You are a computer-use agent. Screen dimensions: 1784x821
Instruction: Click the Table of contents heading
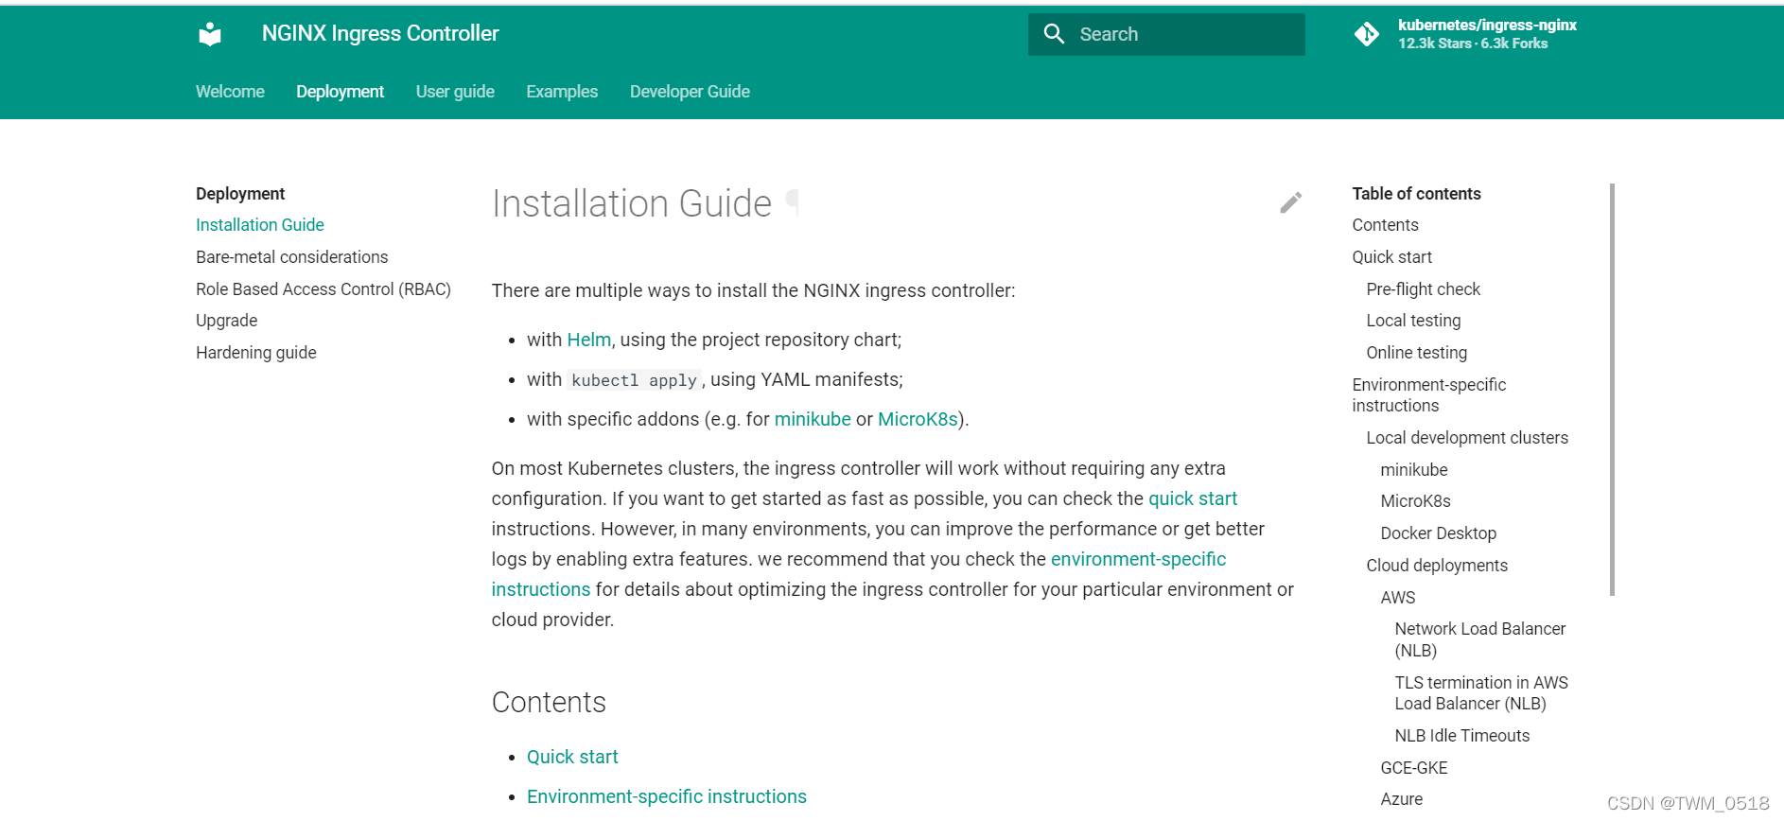point(1416,194)
